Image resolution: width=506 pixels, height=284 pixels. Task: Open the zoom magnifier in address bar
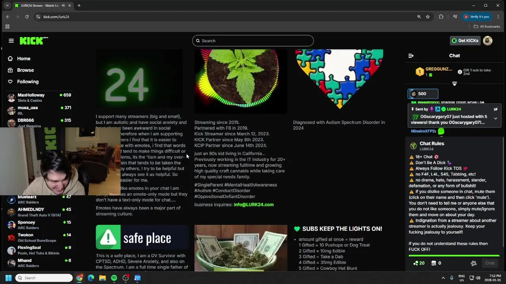tap(419, 17)
